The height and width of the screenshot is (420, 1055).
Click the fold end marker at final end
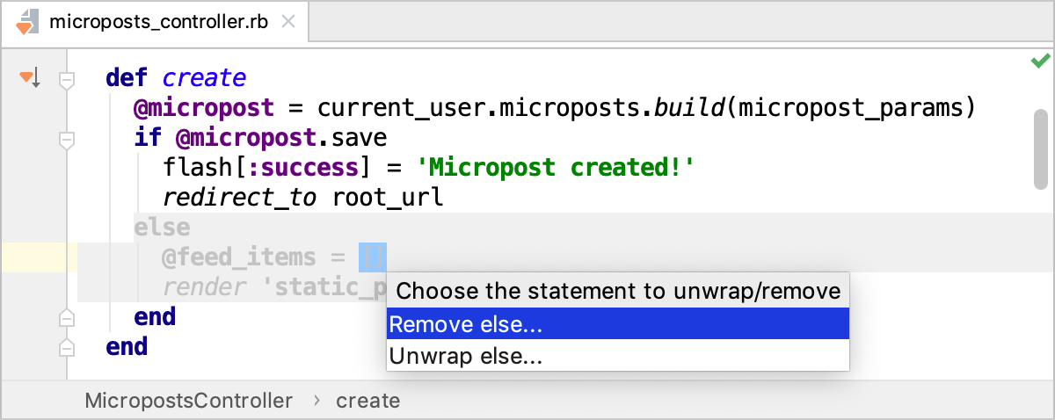click(x=65, y=347)
